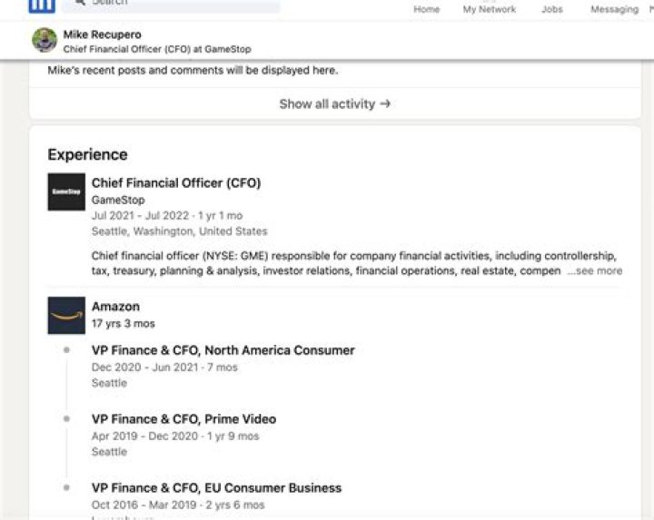Click the Prime Video role timeline bullet

click(x=66, y=419)
